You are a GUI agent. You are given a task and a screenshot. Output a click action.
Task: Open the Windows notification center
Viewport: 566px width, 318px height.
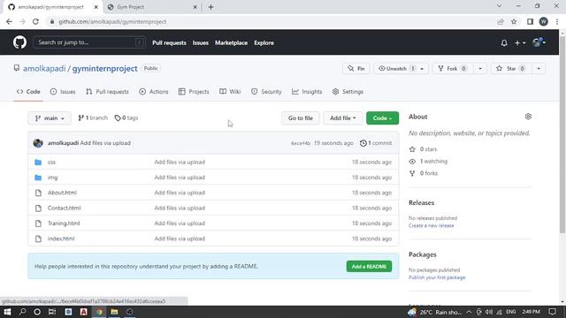pos(552,312)
